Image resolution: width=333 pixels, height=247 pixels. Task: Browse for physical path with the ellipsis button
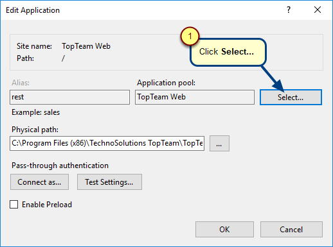[x=219, y=144]
